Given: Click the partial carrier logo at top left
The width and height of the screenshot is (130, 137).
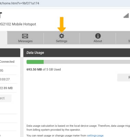Looking at the screenshot, I should click(x=1, y=15).
